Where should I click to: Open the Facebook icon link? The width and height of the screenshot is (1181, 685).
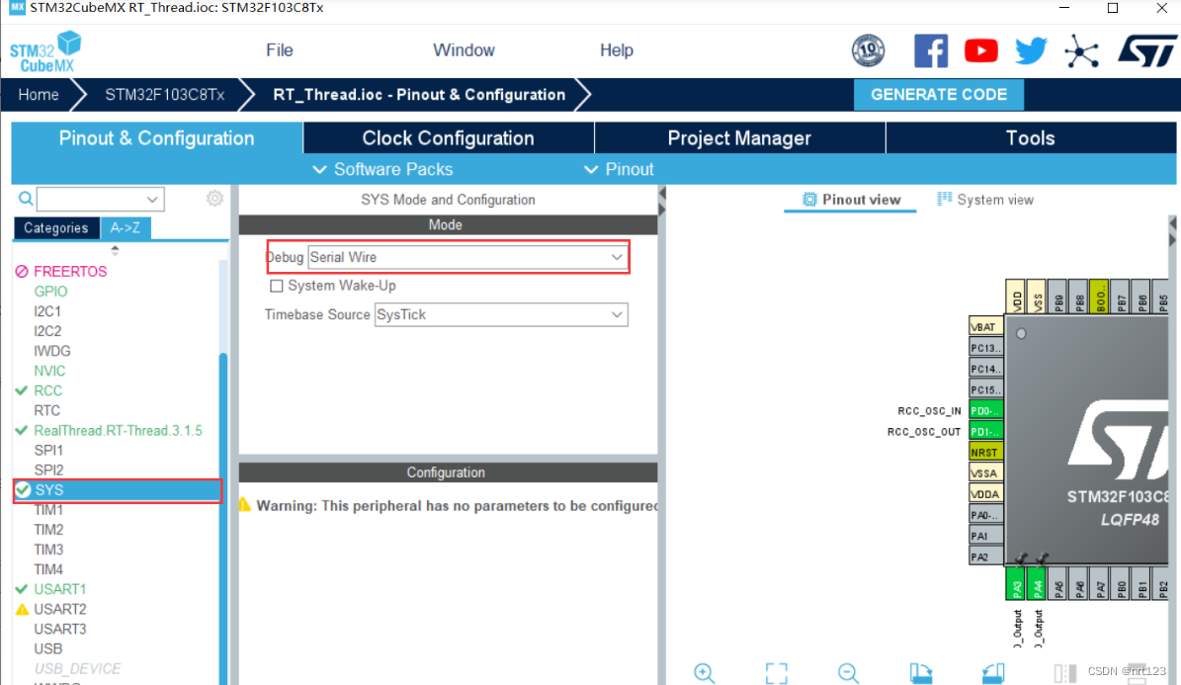(x=931, y=50)
